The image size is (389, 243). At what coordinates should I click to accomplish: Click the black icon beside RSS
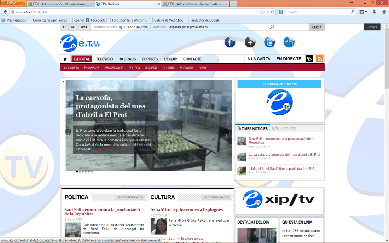[x=309, y=59]
